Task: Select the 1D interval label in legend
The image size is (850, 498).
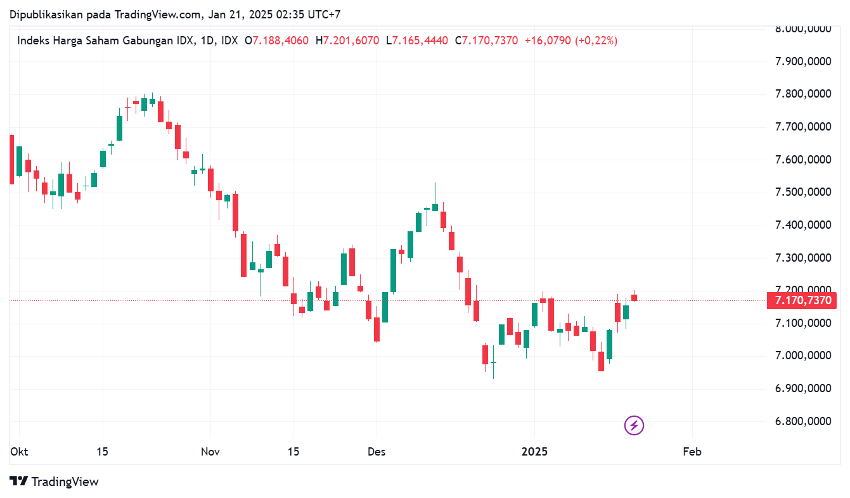Action: [207, 41]
